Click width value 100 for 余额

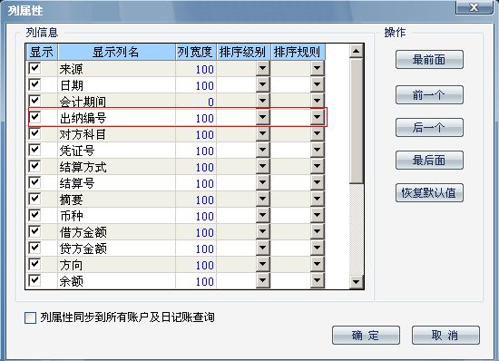tap(196, 281)
